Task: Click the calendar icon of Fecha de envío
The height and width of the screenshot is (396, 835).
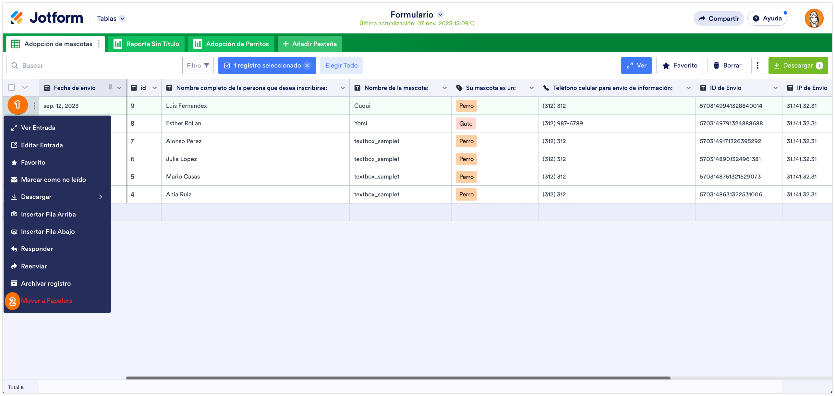Action: pyautogui.click(x=47, y=88)
